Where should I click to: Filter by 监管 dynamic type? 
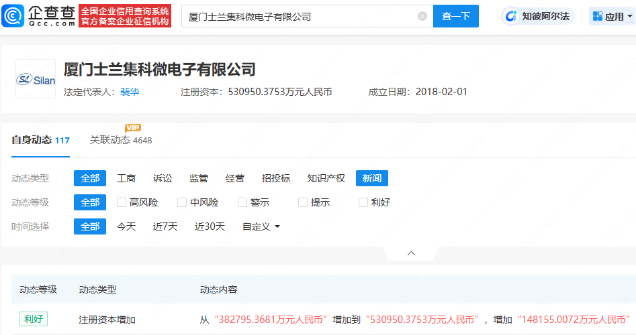(x=199, y=178)
